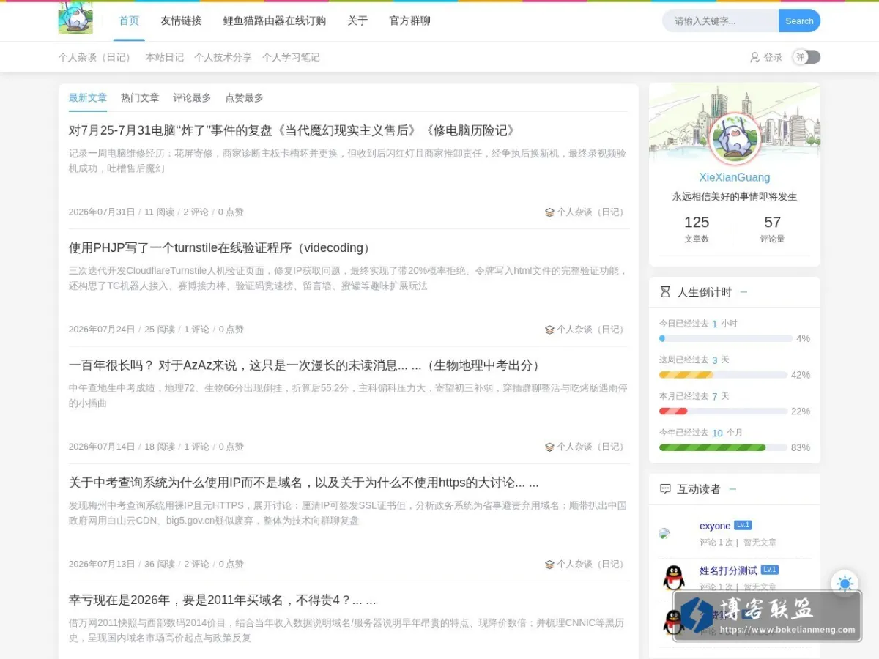Image resolution: width=879 pixels, height=659 pixels.
Task: Open the 个人技术分享 category
Action: [223, 57]
